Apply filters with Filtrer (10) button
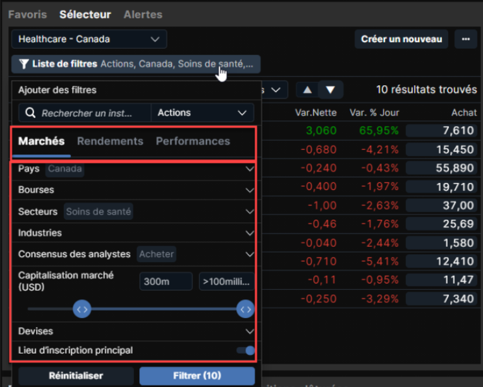 point(197,376)
